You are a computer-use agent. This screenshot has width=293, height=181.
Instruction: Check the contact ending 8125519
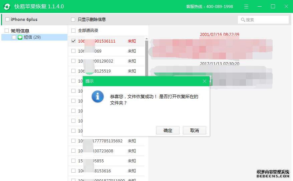(x=73, y=71)
